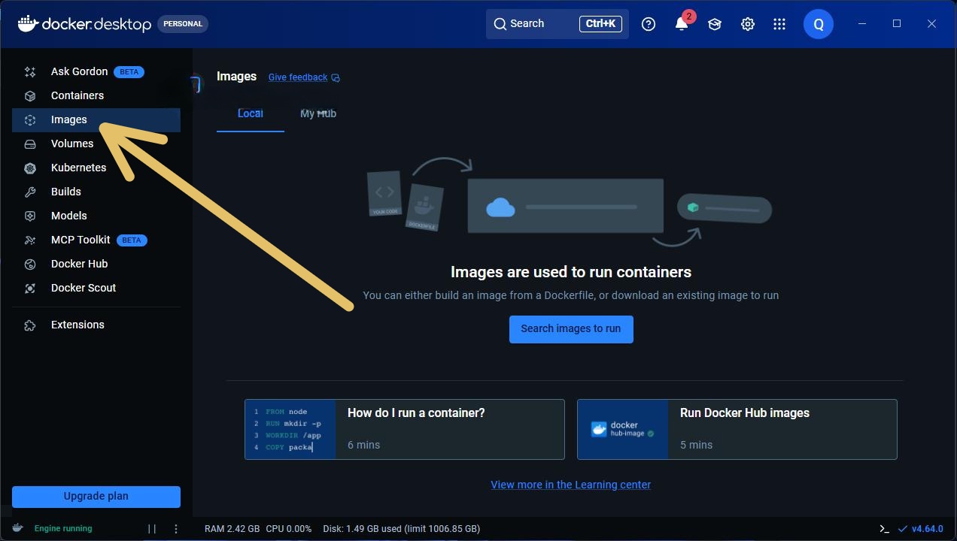Click the feedback icon next to Give feedback
The image size is (957, 541).
click(x=336, y=77)
